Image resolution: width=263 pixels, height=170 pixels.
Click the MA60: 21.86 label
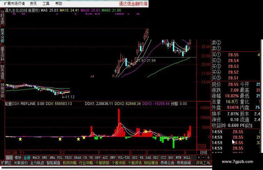pos(111,10)
